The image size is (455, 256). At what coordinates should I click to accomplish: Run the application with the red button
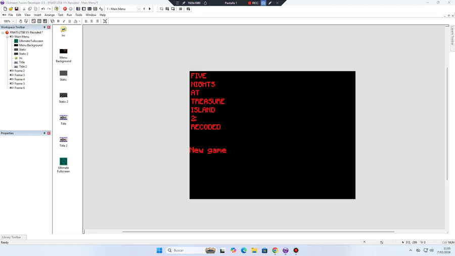pyautogui.click(x=65, y=9)
